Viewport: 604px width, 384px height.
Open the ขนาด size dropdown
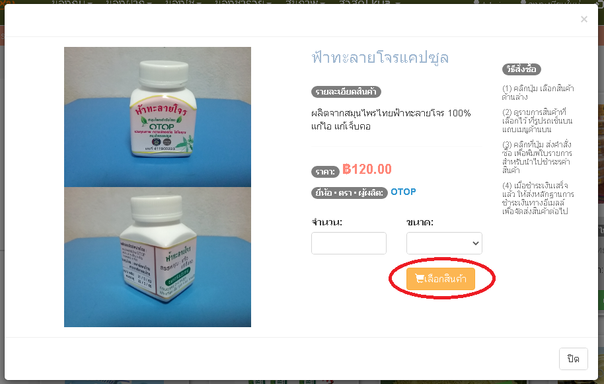pyautogui.click(x=444, y=243)
